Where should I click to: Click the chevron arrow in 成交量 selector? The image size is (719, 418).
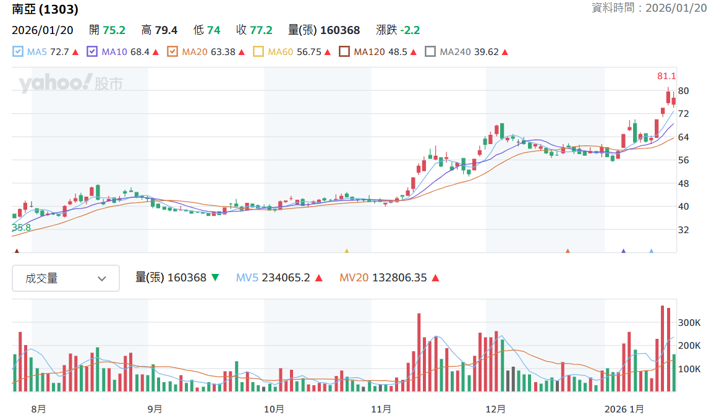(102, 278)
